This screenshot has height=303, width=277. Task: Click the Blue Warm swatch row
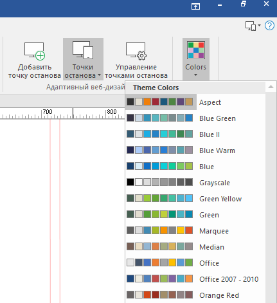160,150
